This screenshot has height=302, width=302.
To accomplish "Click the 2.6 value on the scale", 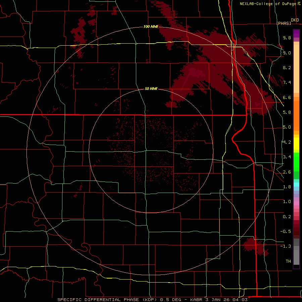I will pos(287,172).
